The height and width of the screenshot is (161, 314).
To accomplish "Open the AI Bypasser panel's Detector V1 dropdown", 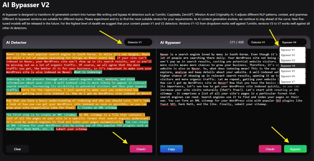I will [262, 42].
